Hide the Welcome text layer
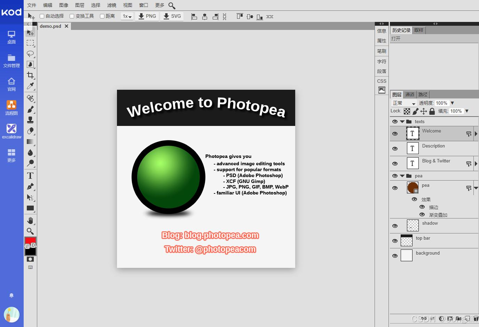The image size is (479, 327). click(395, 134)
